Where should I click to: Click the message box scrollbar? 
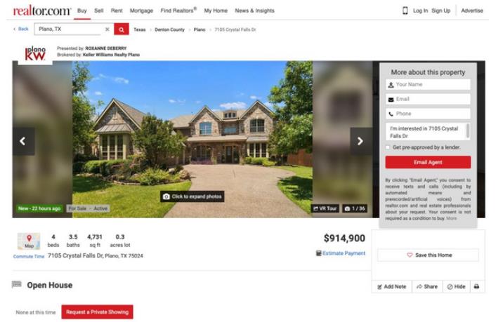468,130
